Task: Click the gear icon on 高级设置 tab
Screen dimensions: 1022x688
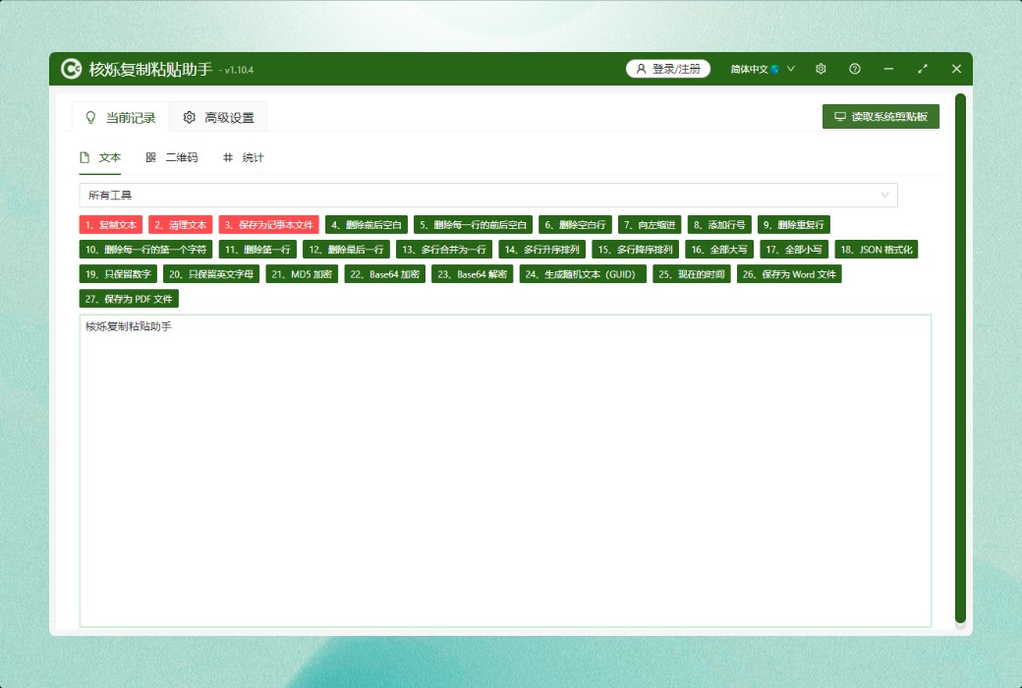Action: 190,118
